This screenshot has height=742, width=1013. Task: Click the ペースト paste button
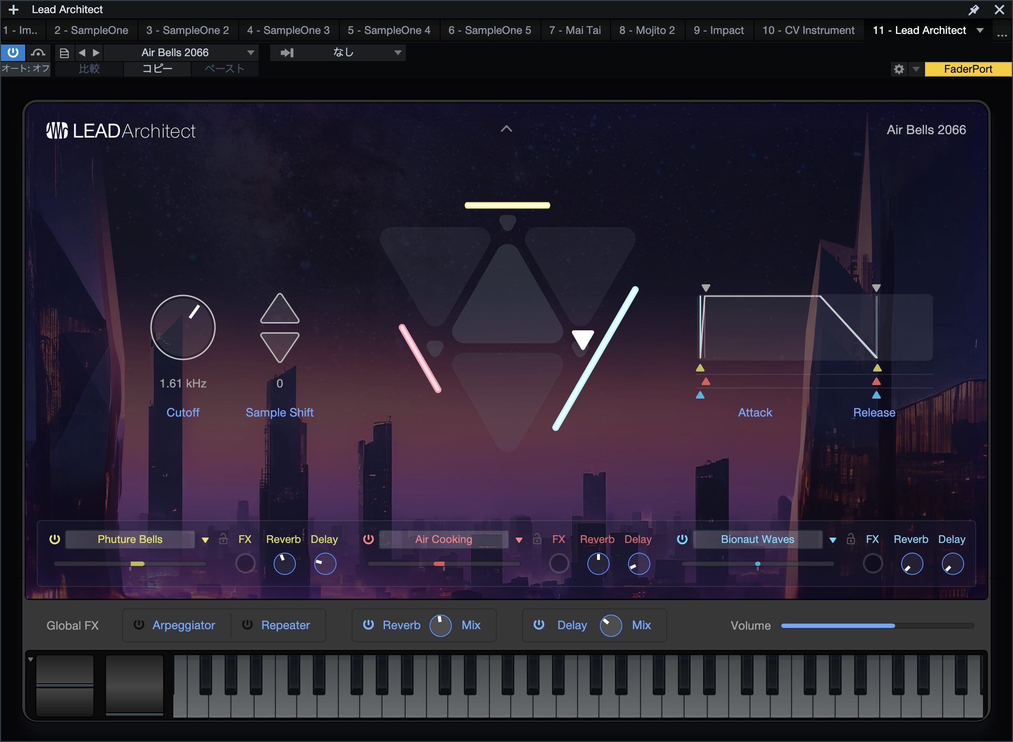(x=225, y=69)
